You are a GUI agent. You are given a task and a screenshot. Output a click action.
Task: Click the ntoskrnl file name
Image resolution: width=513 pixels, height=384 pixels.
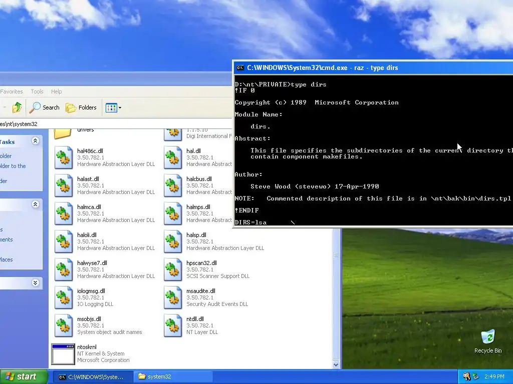pyautogui.click(x=87, y=347)
